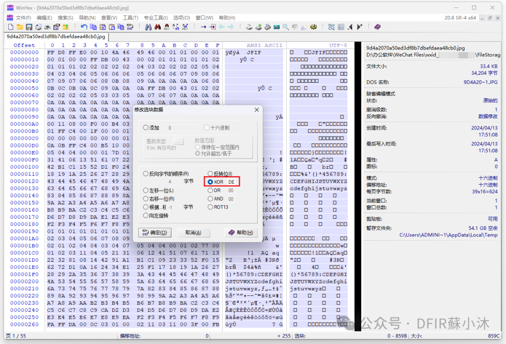Select 反向字节的顺序 radio option
Image resolution: width=506 pixels, height=344 pixels.
pyautogui.click(x=146, y=174)
